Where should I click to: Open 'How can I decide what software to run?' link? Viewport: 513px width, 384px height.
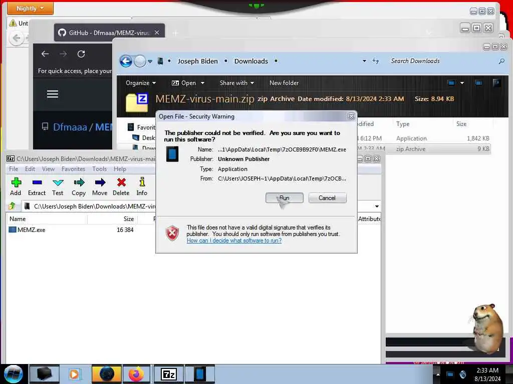(234, 240)
